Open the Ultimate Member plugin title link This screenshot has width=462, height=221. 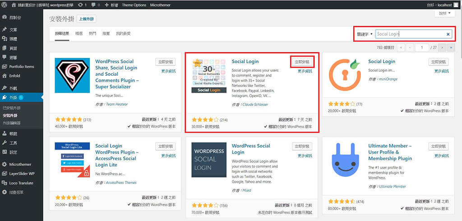point(390,152)
